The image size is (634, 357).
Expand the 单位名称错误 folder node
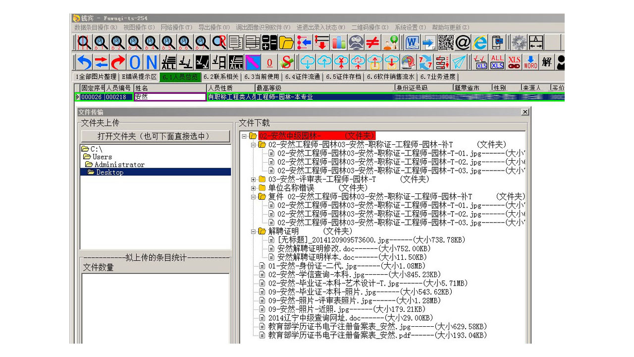point(254,188)
